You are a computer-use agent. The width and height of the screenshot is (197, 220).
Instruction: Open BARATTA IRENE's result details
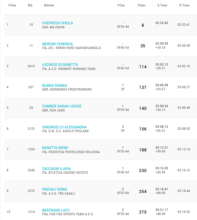pos(55,148)
